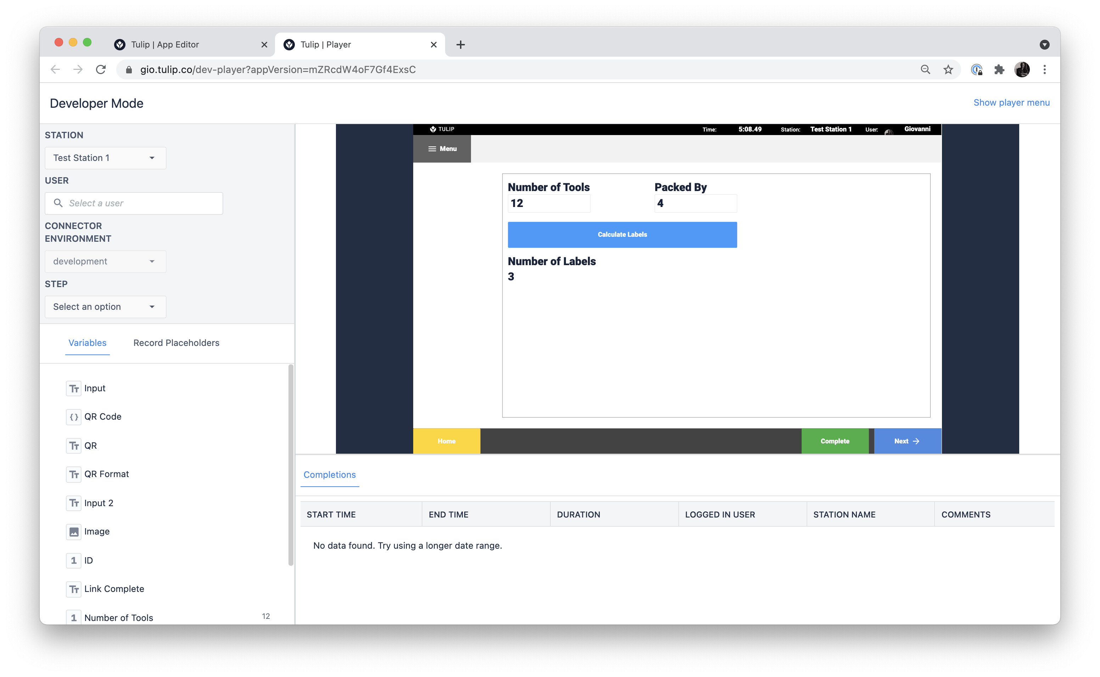Open the password manager extension icon

pos(976,69)
